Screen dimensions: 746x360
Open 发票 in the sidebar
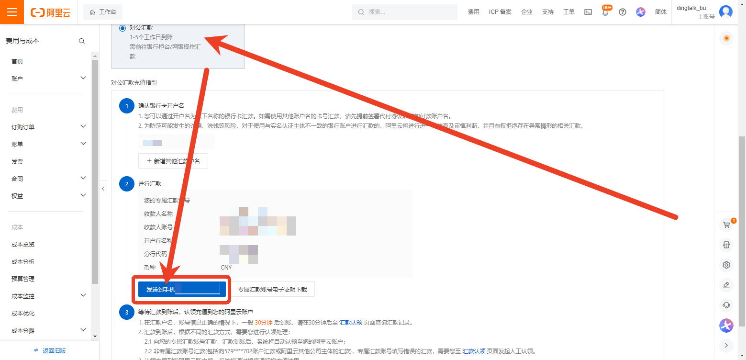pos(17,161)
